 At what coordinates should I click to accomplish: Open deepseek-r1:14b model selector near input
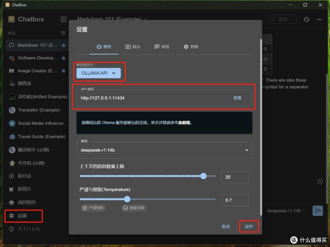pyautogui.click(x=286, y=211)
